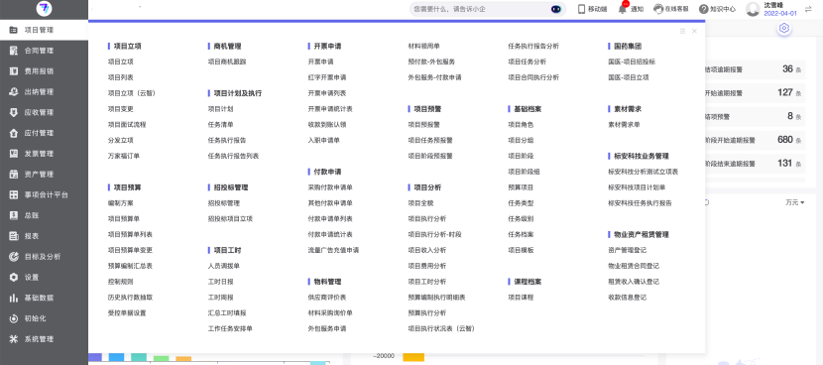Open 供应商评价表 link
This screenshot has height=365, width=823.
coord(327,298)
